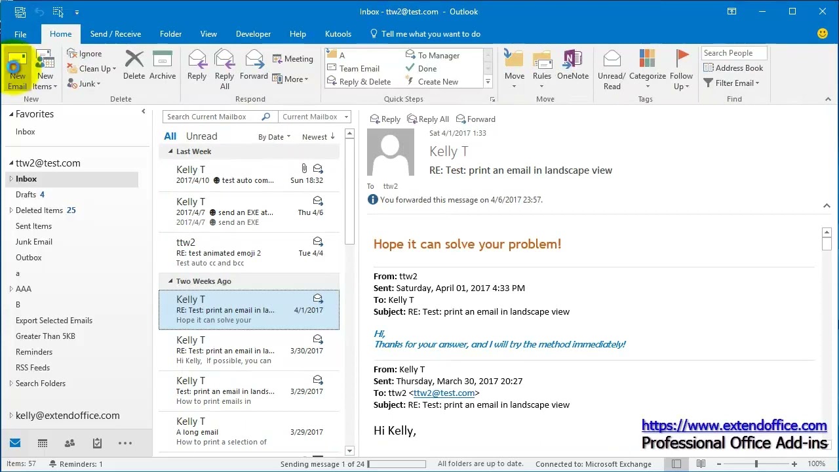Ignore the selected conversation
Image resolution: width=839 pixels, height=472 pixels.
tap(85, 54)
